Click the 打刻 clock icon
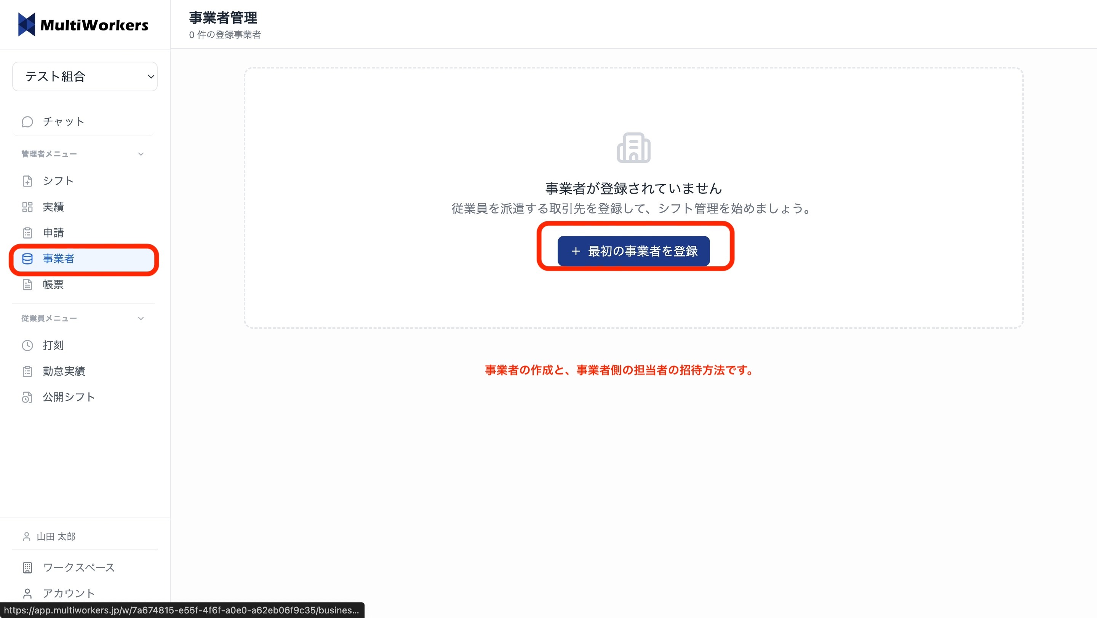1097x618 pixels. coord(27,346)
